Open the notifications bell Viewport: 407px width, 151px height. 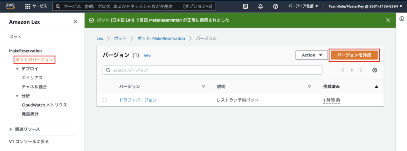coord(260,6)
